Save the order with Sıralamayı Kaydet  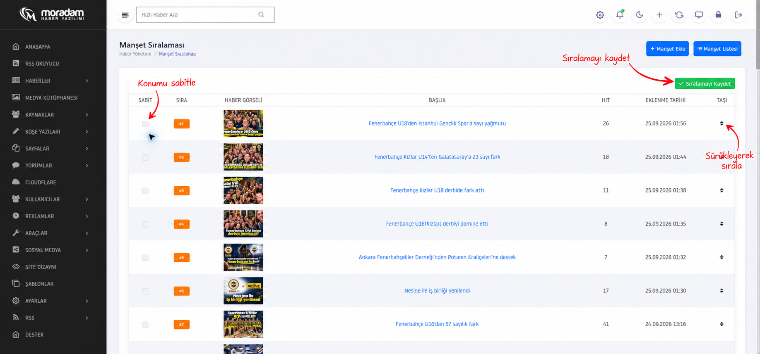pos(705,83)
